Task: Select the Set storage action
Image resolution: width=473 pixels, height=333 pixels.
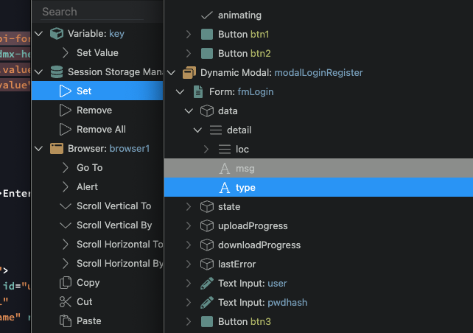Action: pos(84,91)
